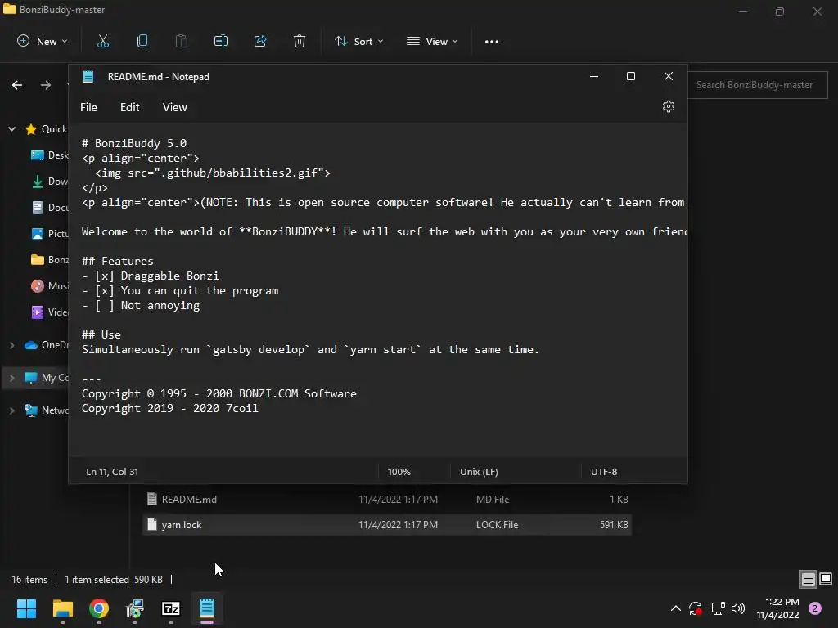Expand the Network tree node
This screenshot has height=628, width=838.
click(x=11, y=410)
